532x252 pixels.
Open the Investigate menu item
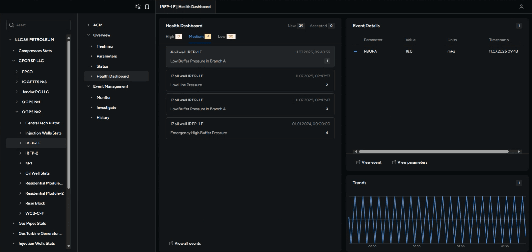point(106,108)
